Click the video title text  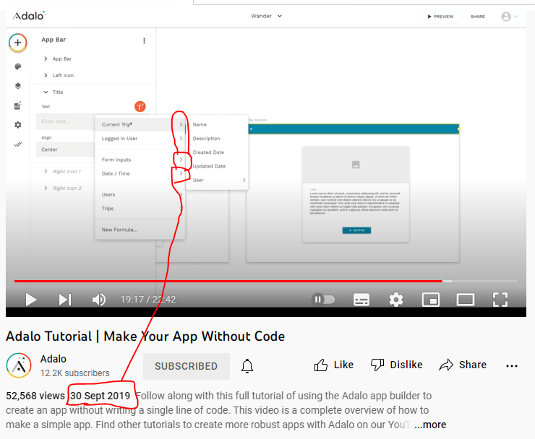click(145, 336)
